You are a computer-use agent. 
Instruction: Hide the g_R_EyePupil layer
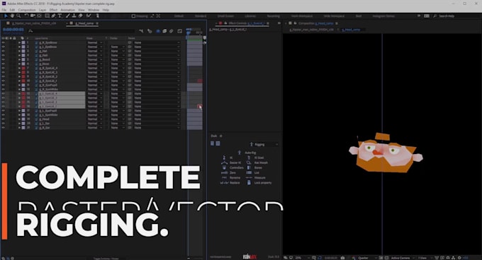click(4, 85)
